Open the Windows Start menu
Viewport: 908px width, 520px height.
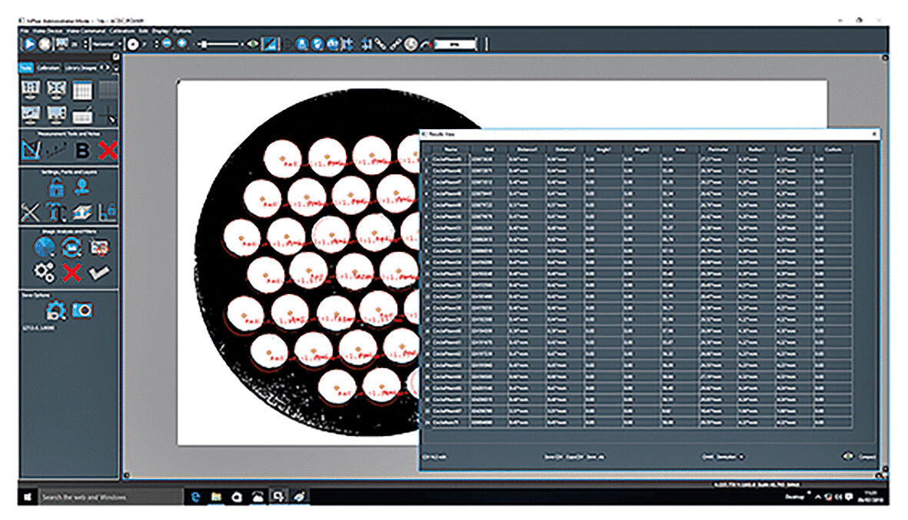point(27,497)
